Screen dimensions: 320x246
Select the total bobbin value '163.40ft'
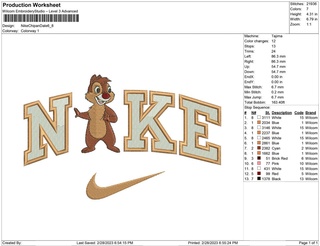coord(278,102)
